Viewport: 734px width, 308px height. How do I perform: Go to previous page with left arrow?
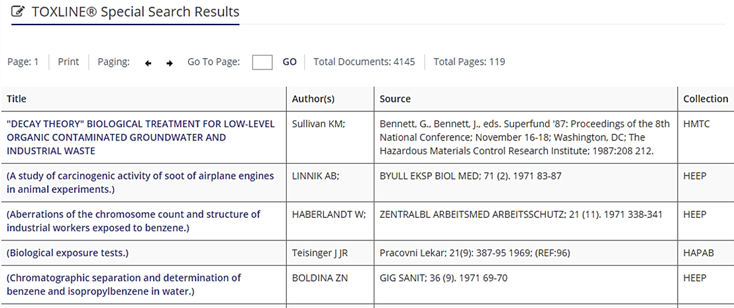tap(148, 63)
